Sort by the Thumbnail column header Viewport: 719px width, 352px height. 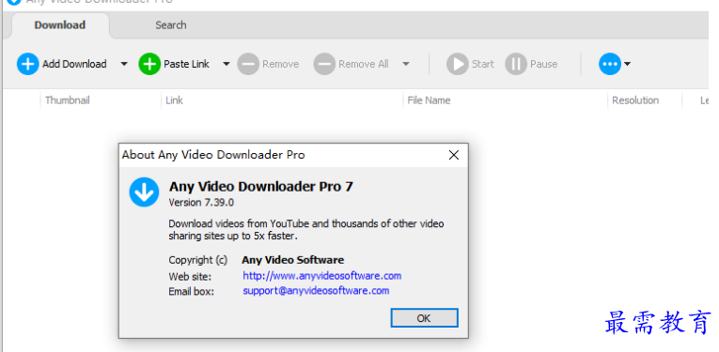click(x=68, y=100)
